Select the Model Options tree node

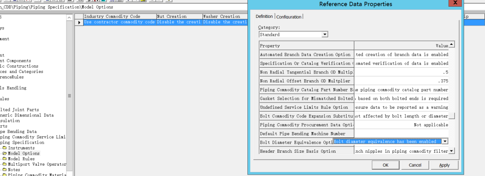(x=23, y=153)
